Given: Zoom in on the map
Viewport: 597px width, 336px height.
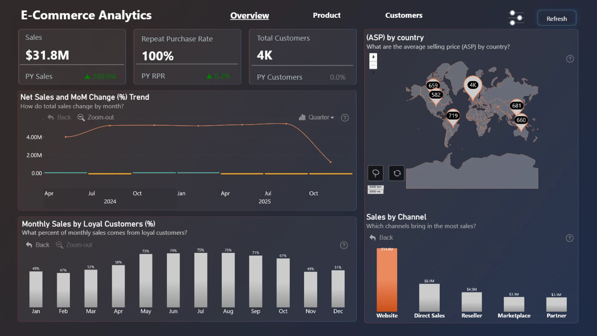Looking at the screenshot, I should click(x=373, y=57).
